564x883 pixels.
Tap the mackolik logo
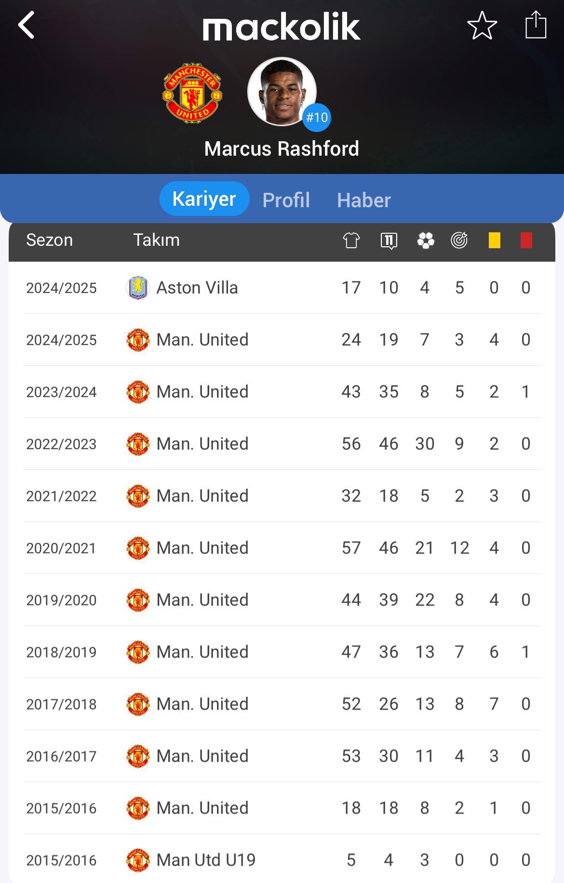pyautogui.click(x=282, y=27)
